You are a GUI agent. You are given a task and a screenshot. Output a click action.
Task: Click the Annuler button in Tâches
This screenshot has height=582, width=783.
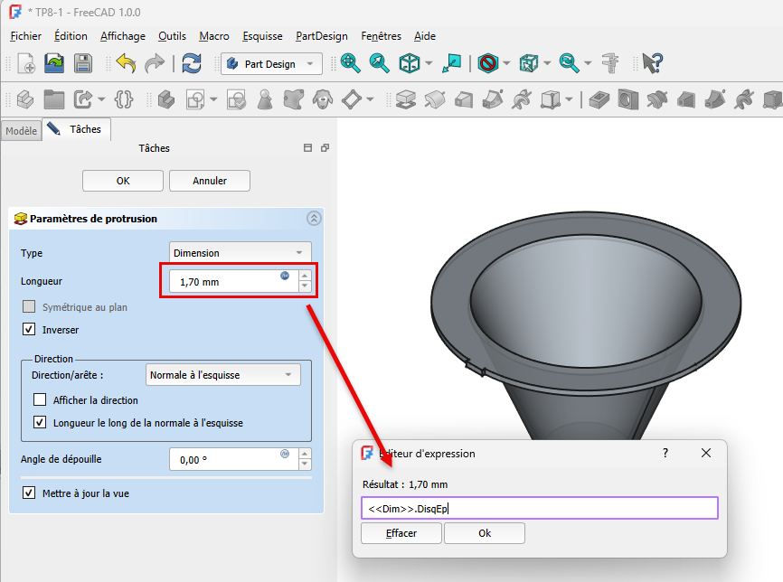coord(210,181)
